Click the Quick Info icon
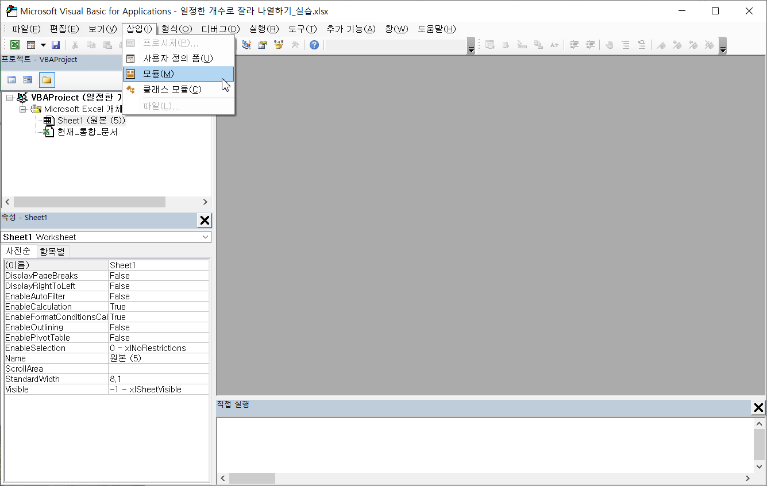The image size is (767, 486). [x=522, y=45]
